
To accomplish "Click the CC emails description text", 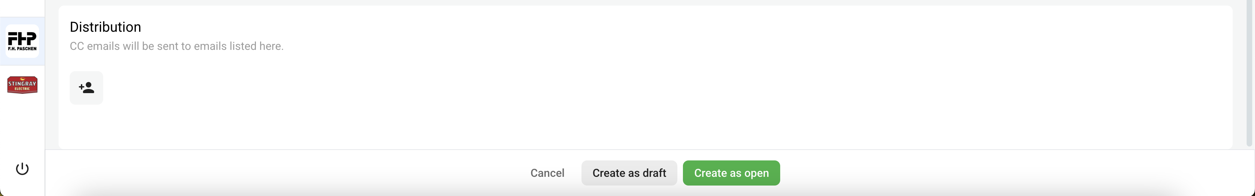I will tap(176, 46).
